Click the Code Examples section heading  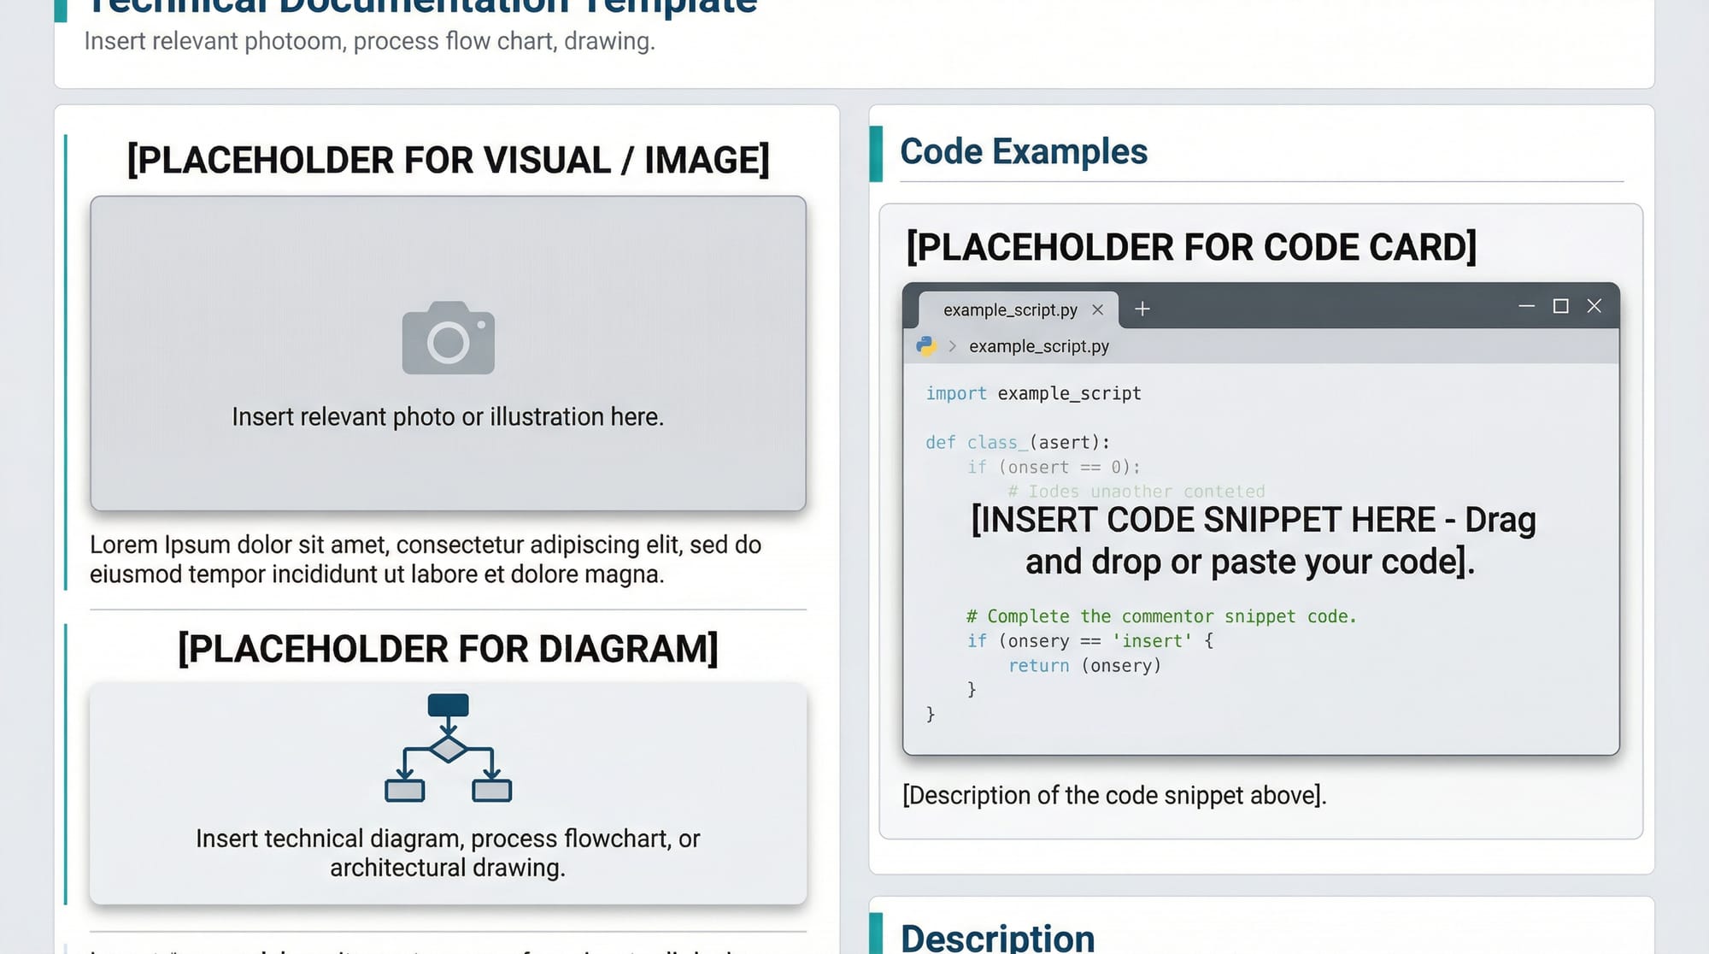(1023, 152)
